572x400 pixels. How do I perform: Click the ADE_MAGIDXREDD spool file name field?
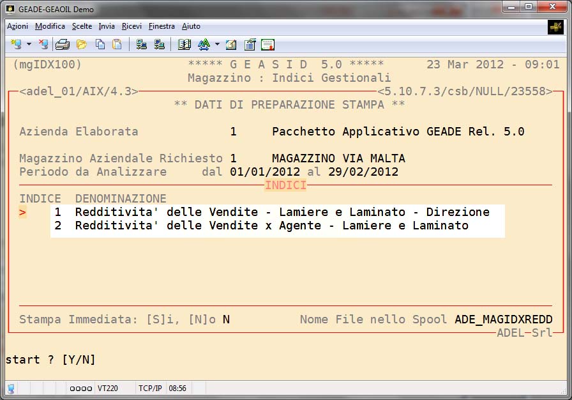pyautogui.click(x=504, y=319)
